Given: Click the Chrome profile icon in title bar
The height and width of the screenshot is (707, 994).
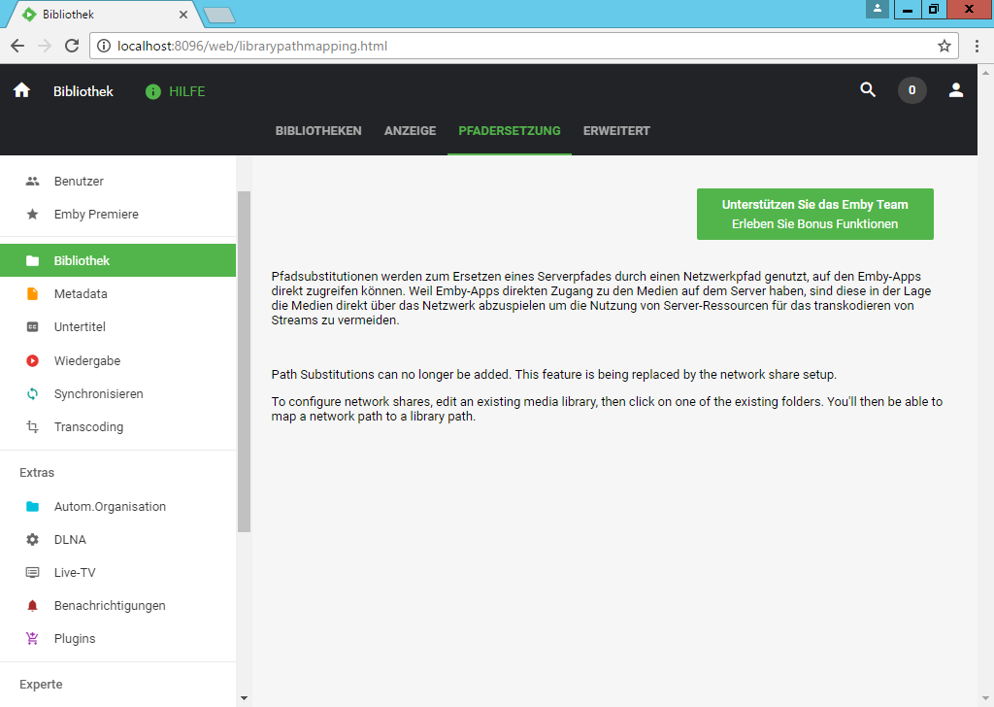Looking at the screenshot, I should (878, 9).
